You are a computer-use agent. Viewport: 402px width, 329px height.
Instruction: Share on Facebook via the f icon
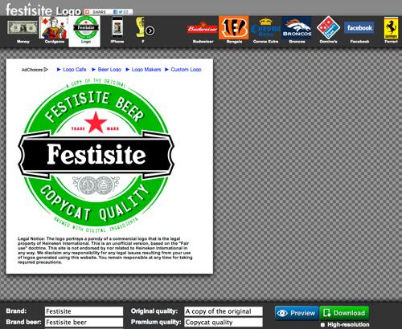coord(115,12)
